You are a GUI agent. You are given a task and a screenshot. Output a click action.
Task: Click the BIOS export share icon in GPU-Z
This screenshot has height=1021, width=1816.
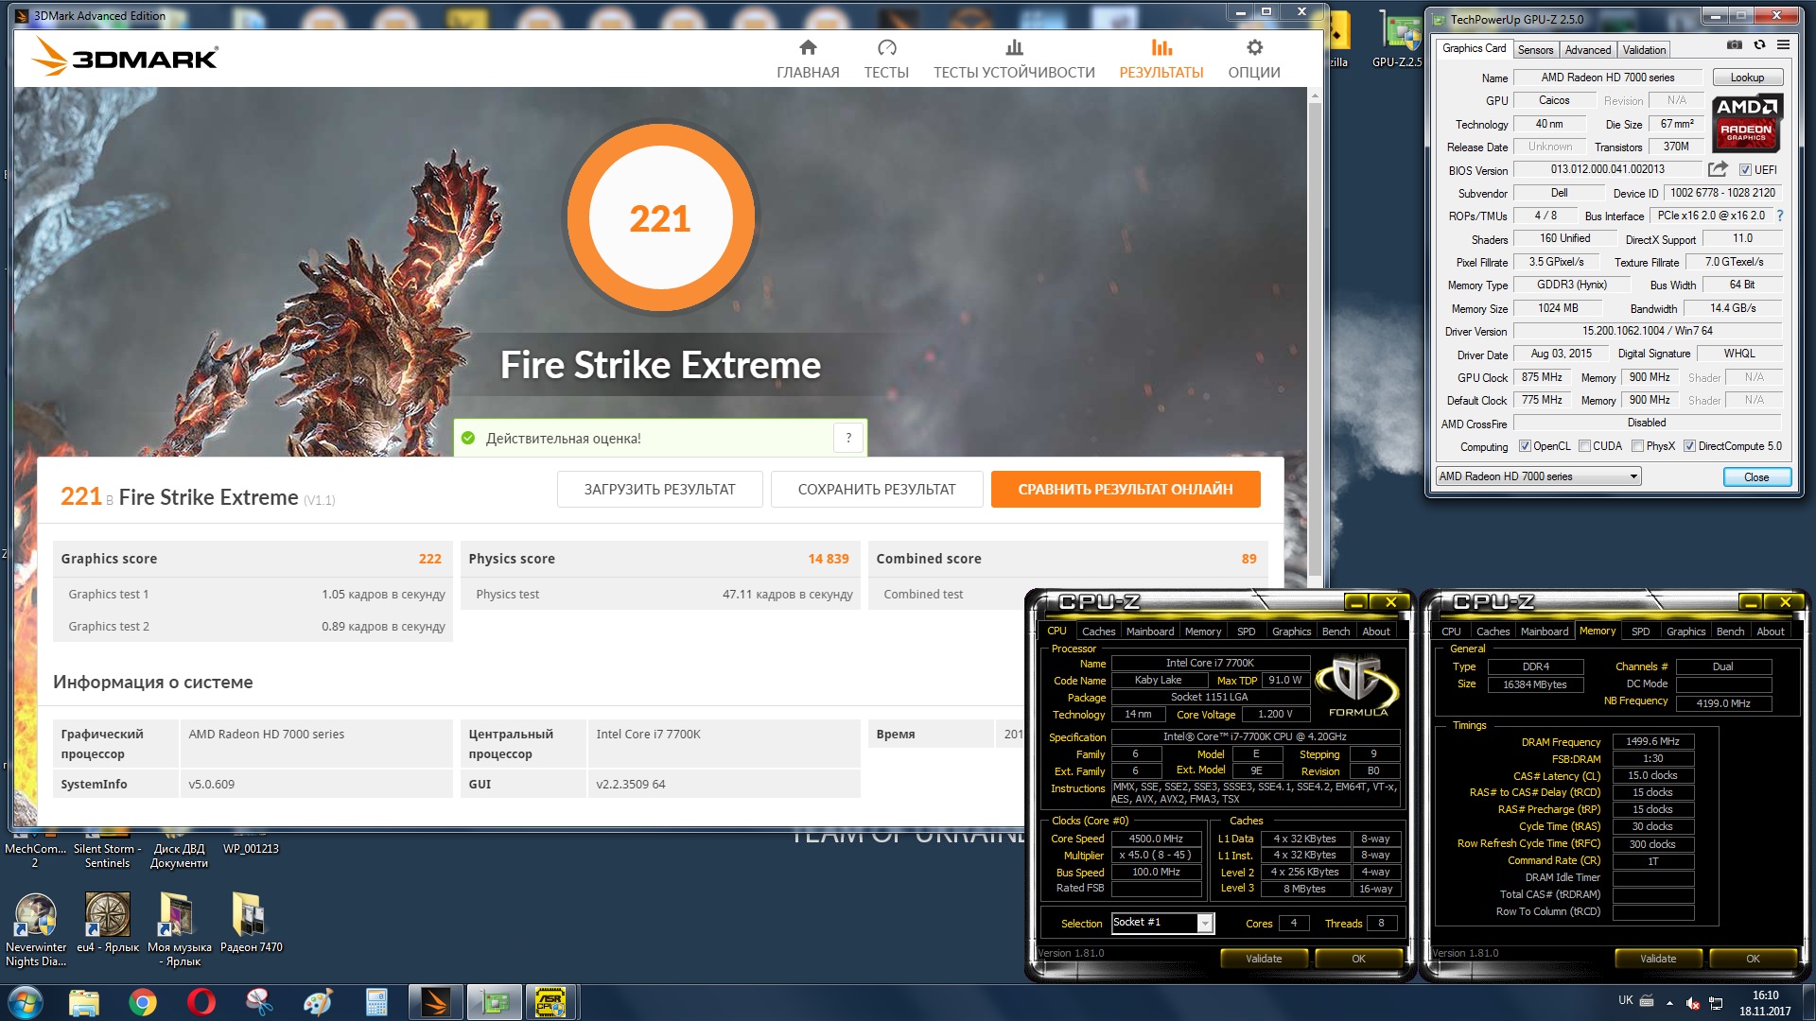[1718, 169]
